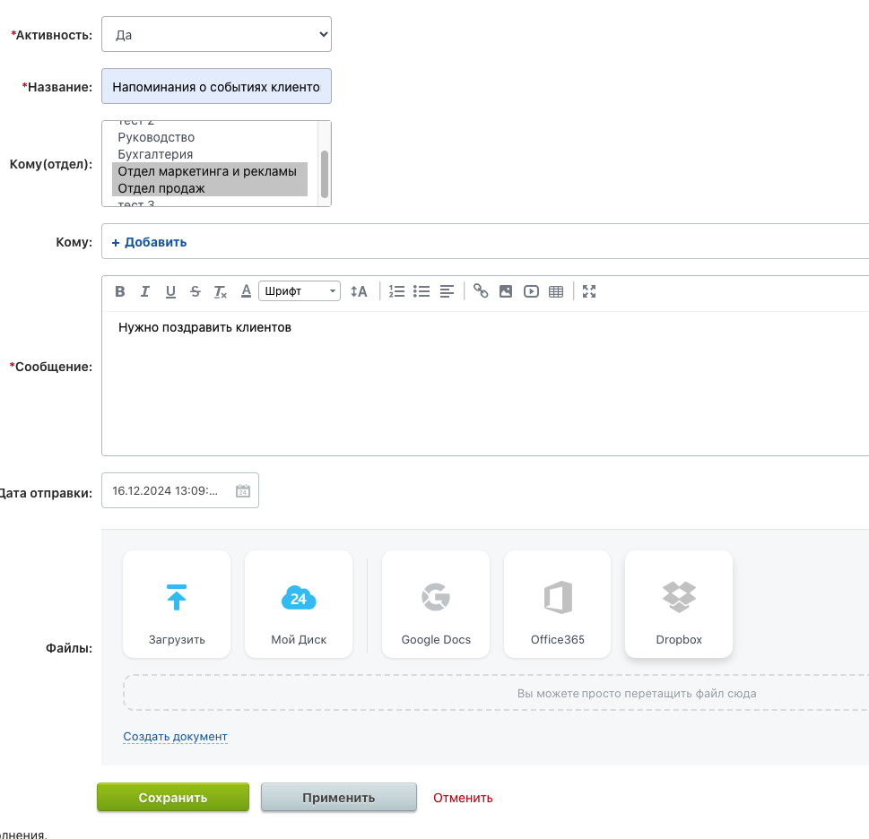869x839 pixels.
Task: Underline the selected message text
Action: pyautogui.click(x=170, y=291)
